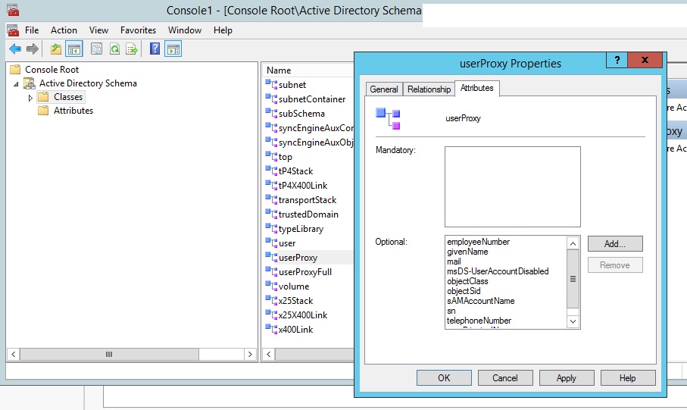Select the subnetContainer class icon
Screen dimensions: 687x410
click(271, 98)
